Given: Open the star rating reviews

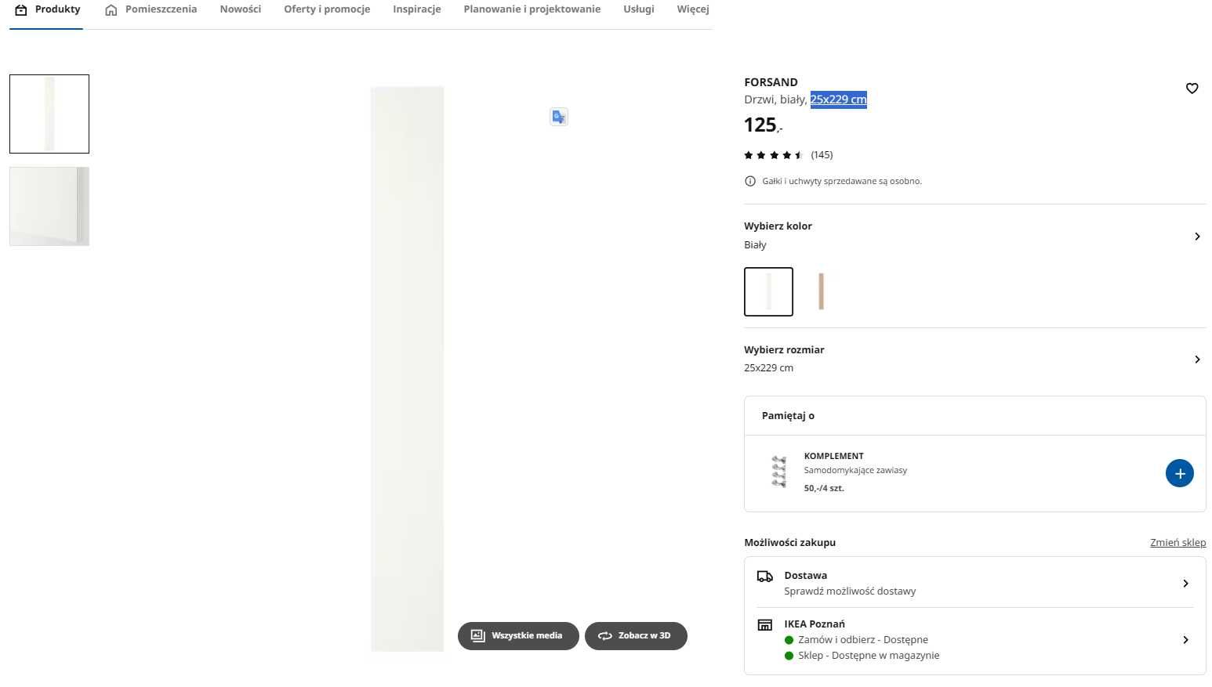Looking at the screenshot, I should 773,155.
